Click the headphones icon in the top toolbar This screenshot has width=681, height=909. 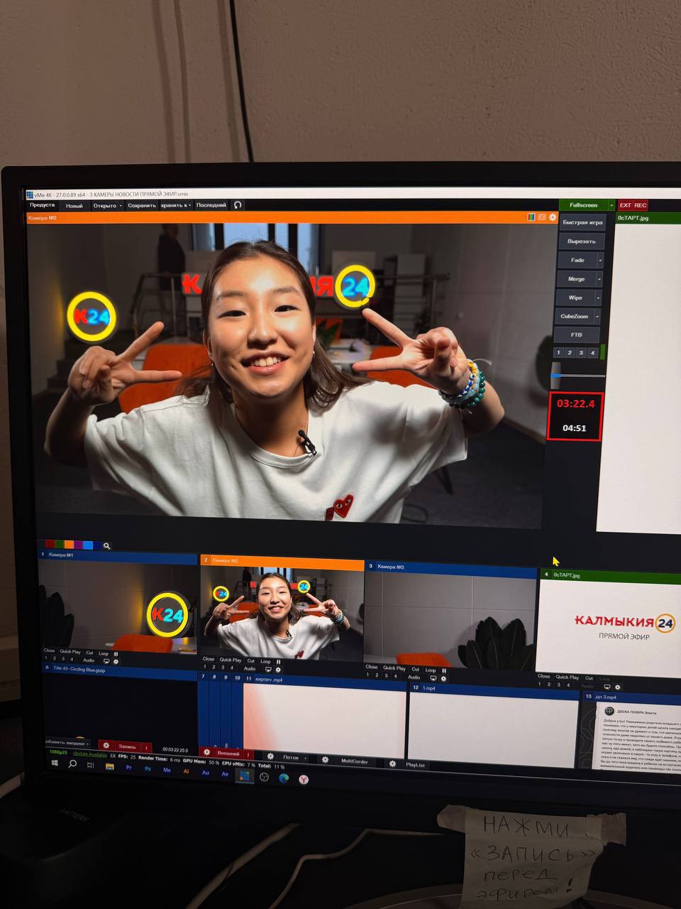(x=238, y=205)
